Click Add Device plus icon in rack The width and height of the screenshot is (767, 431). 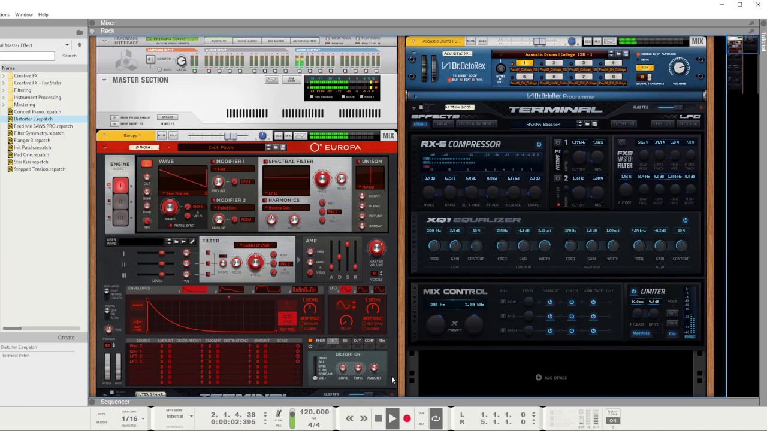(x=538, y=377)
